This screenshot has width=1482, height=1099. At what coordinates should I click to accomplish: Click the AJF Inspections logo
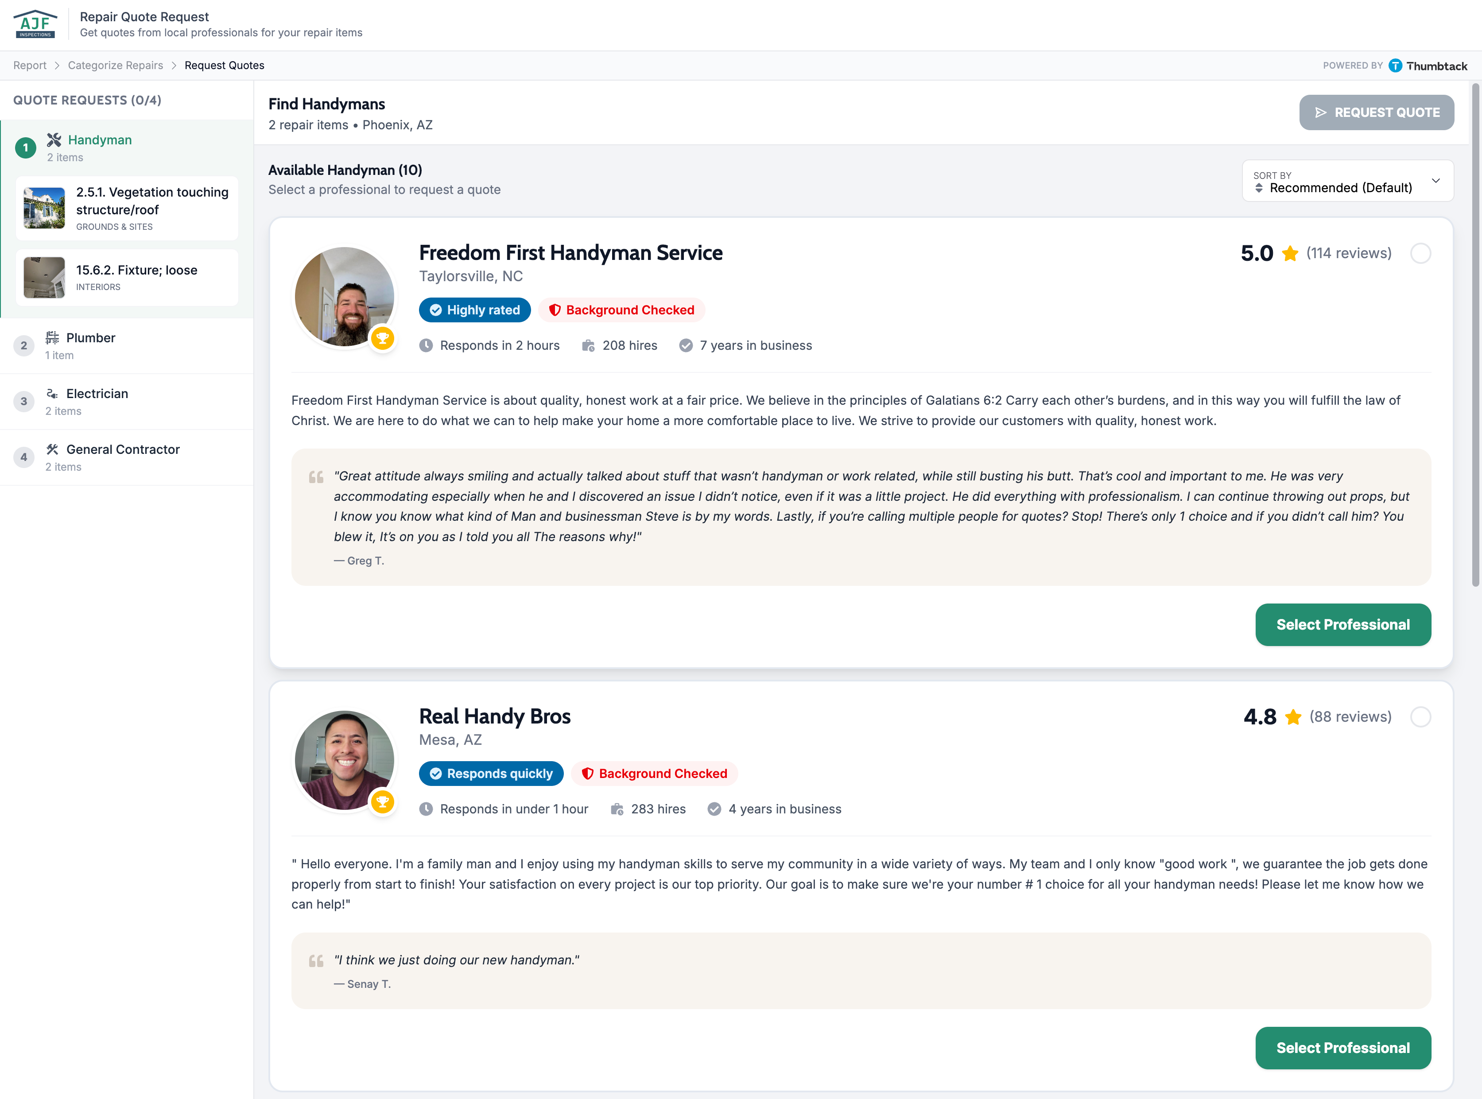[35, 24]
